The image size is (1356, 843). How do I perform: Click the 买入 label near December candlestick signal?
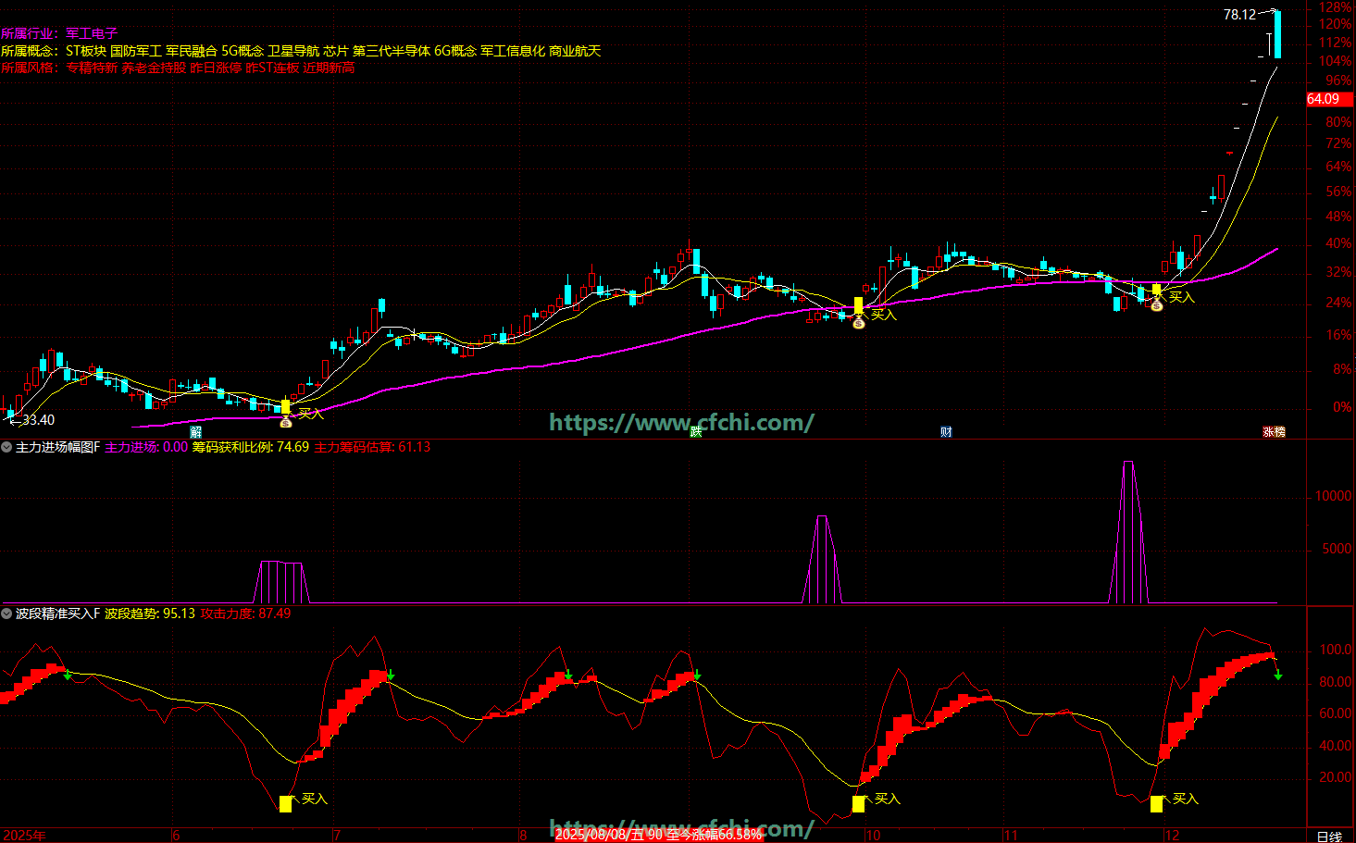(x=1182, y=297)
